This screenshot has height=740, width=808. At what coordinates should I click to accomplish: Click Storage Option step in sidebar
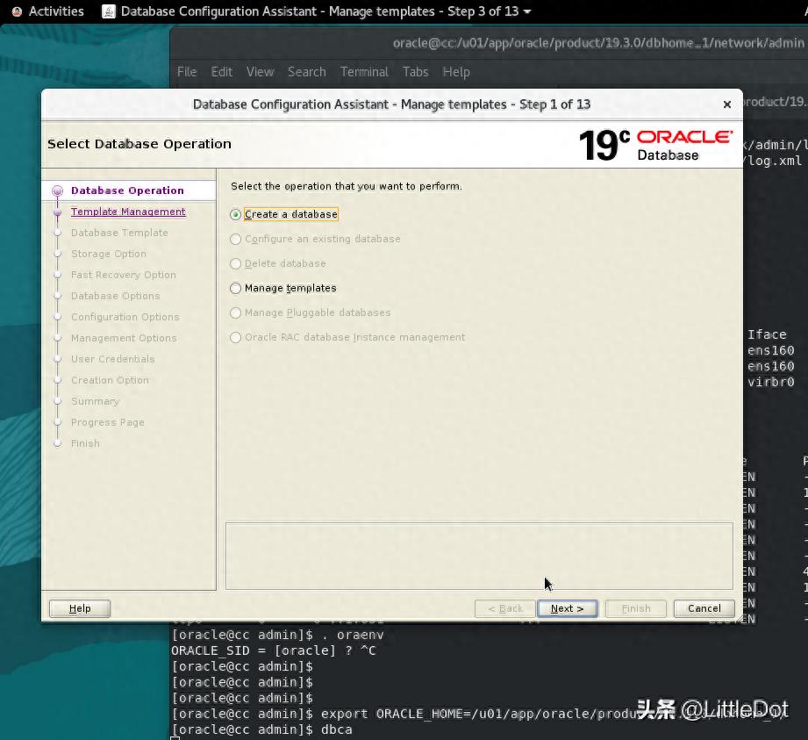pos(109,254)
